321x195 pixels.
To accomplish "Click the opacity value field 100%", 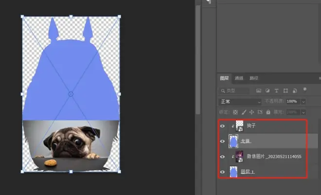I will (293, 102).
